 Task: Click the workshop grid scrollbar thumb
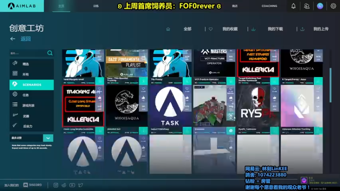331,85
